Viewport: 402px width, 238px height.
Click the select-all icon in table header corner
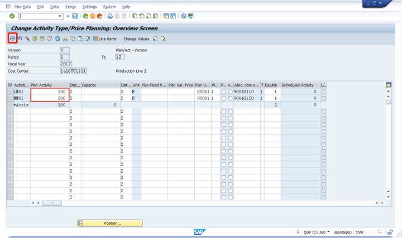[10, 85]
